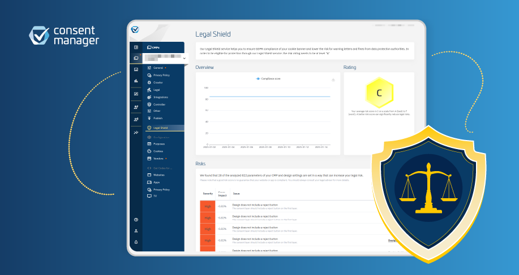Screen dimensions: 519x275
Task: Open the Publish menu item
Action: [x=155, y=118]
